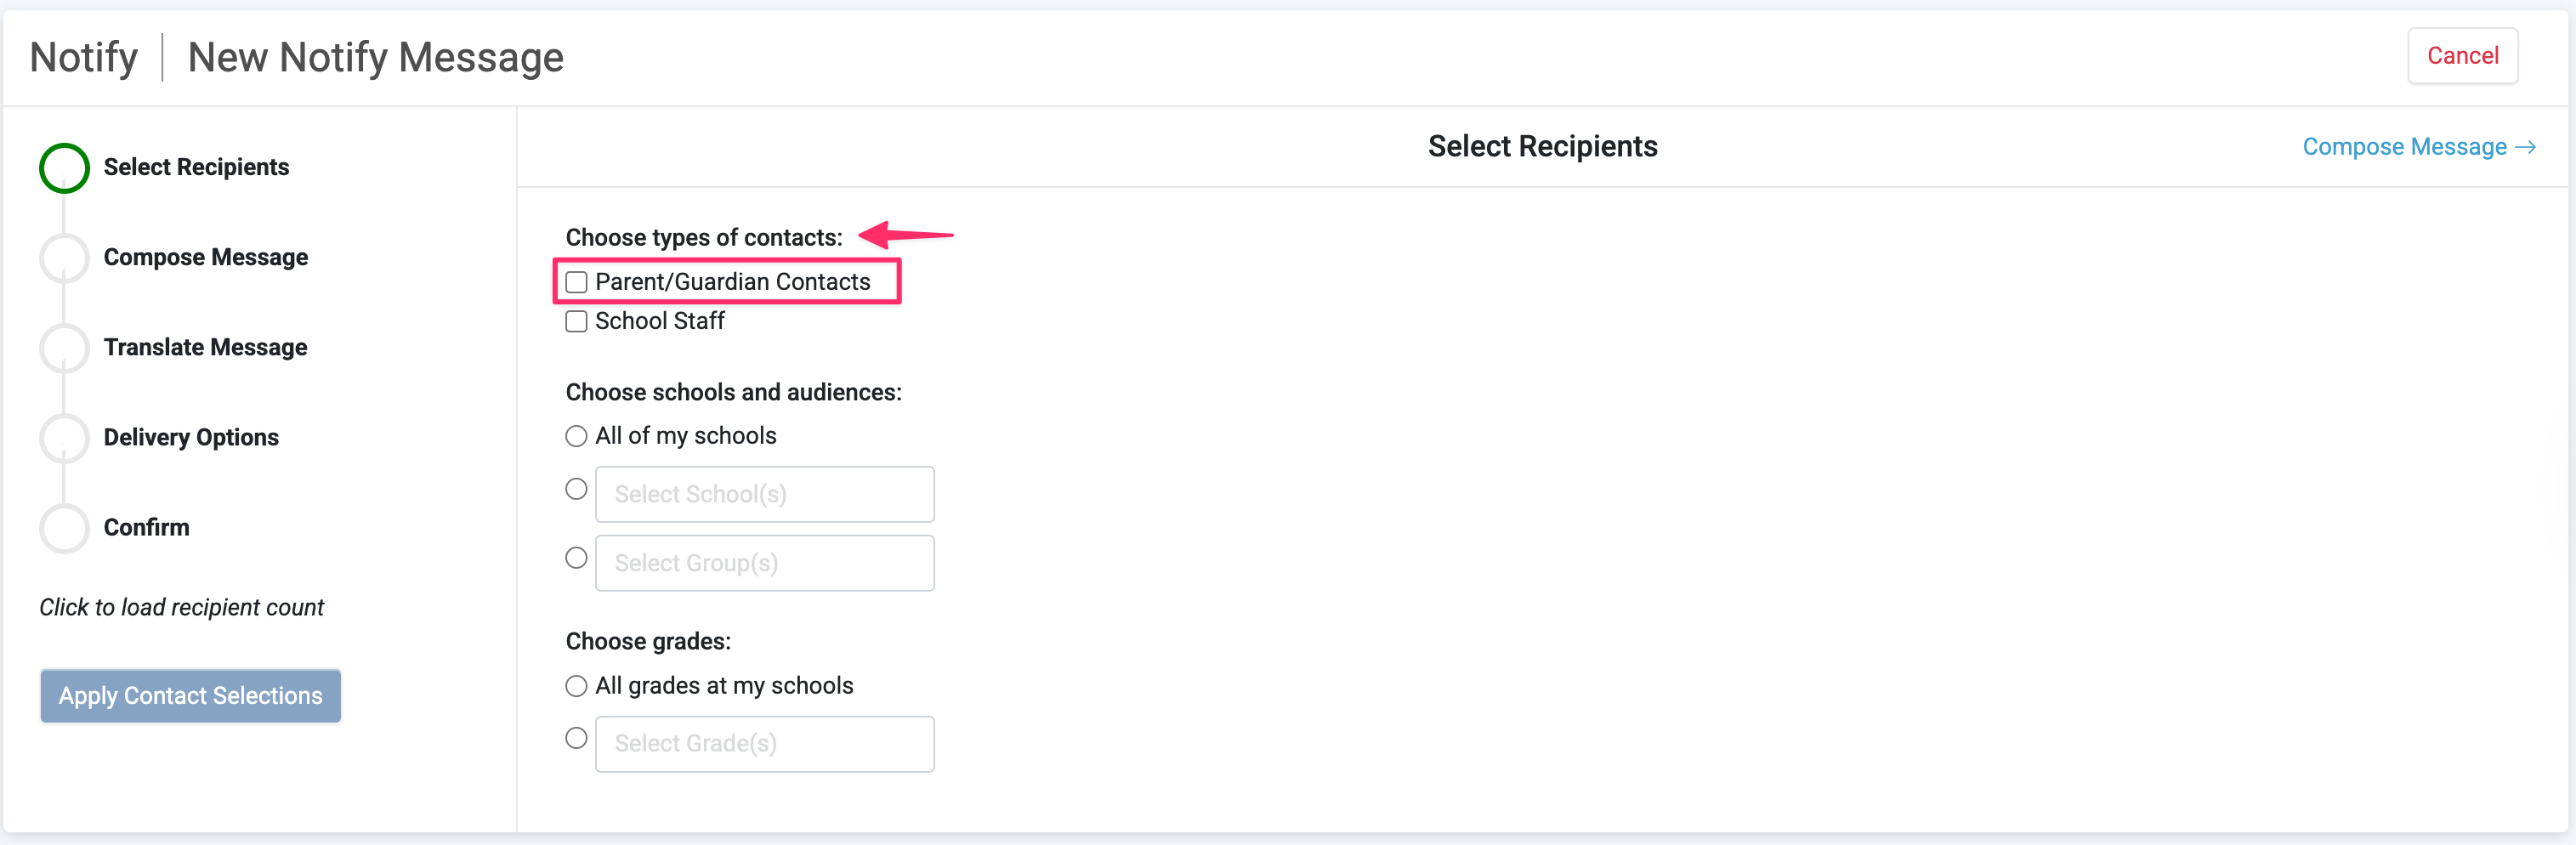Jump to Delivery Options step label
This screenshot has height=845, width=2576.
pos(191,438)
